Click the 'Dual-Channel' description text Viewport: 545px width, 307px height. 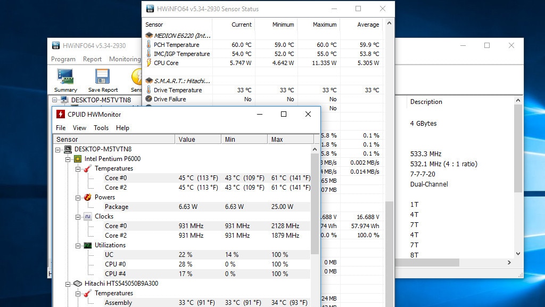(x=429, y=184)
